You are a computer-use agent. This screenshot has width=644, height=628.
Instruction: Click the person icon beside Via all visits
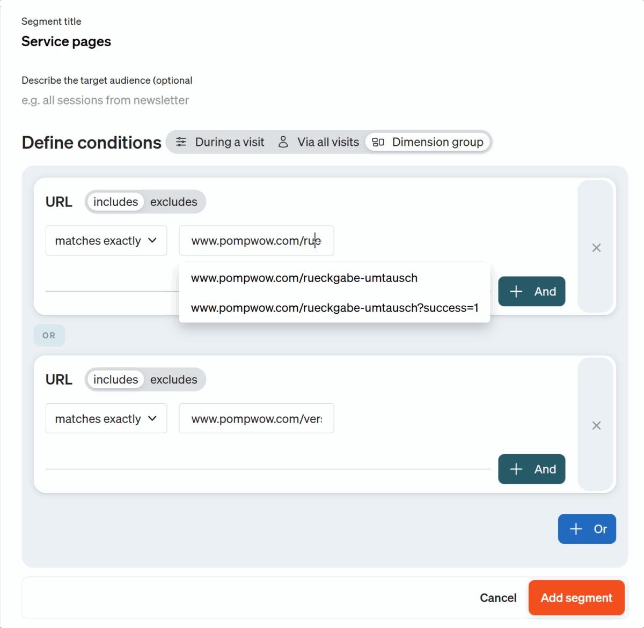tap(283, 142)
